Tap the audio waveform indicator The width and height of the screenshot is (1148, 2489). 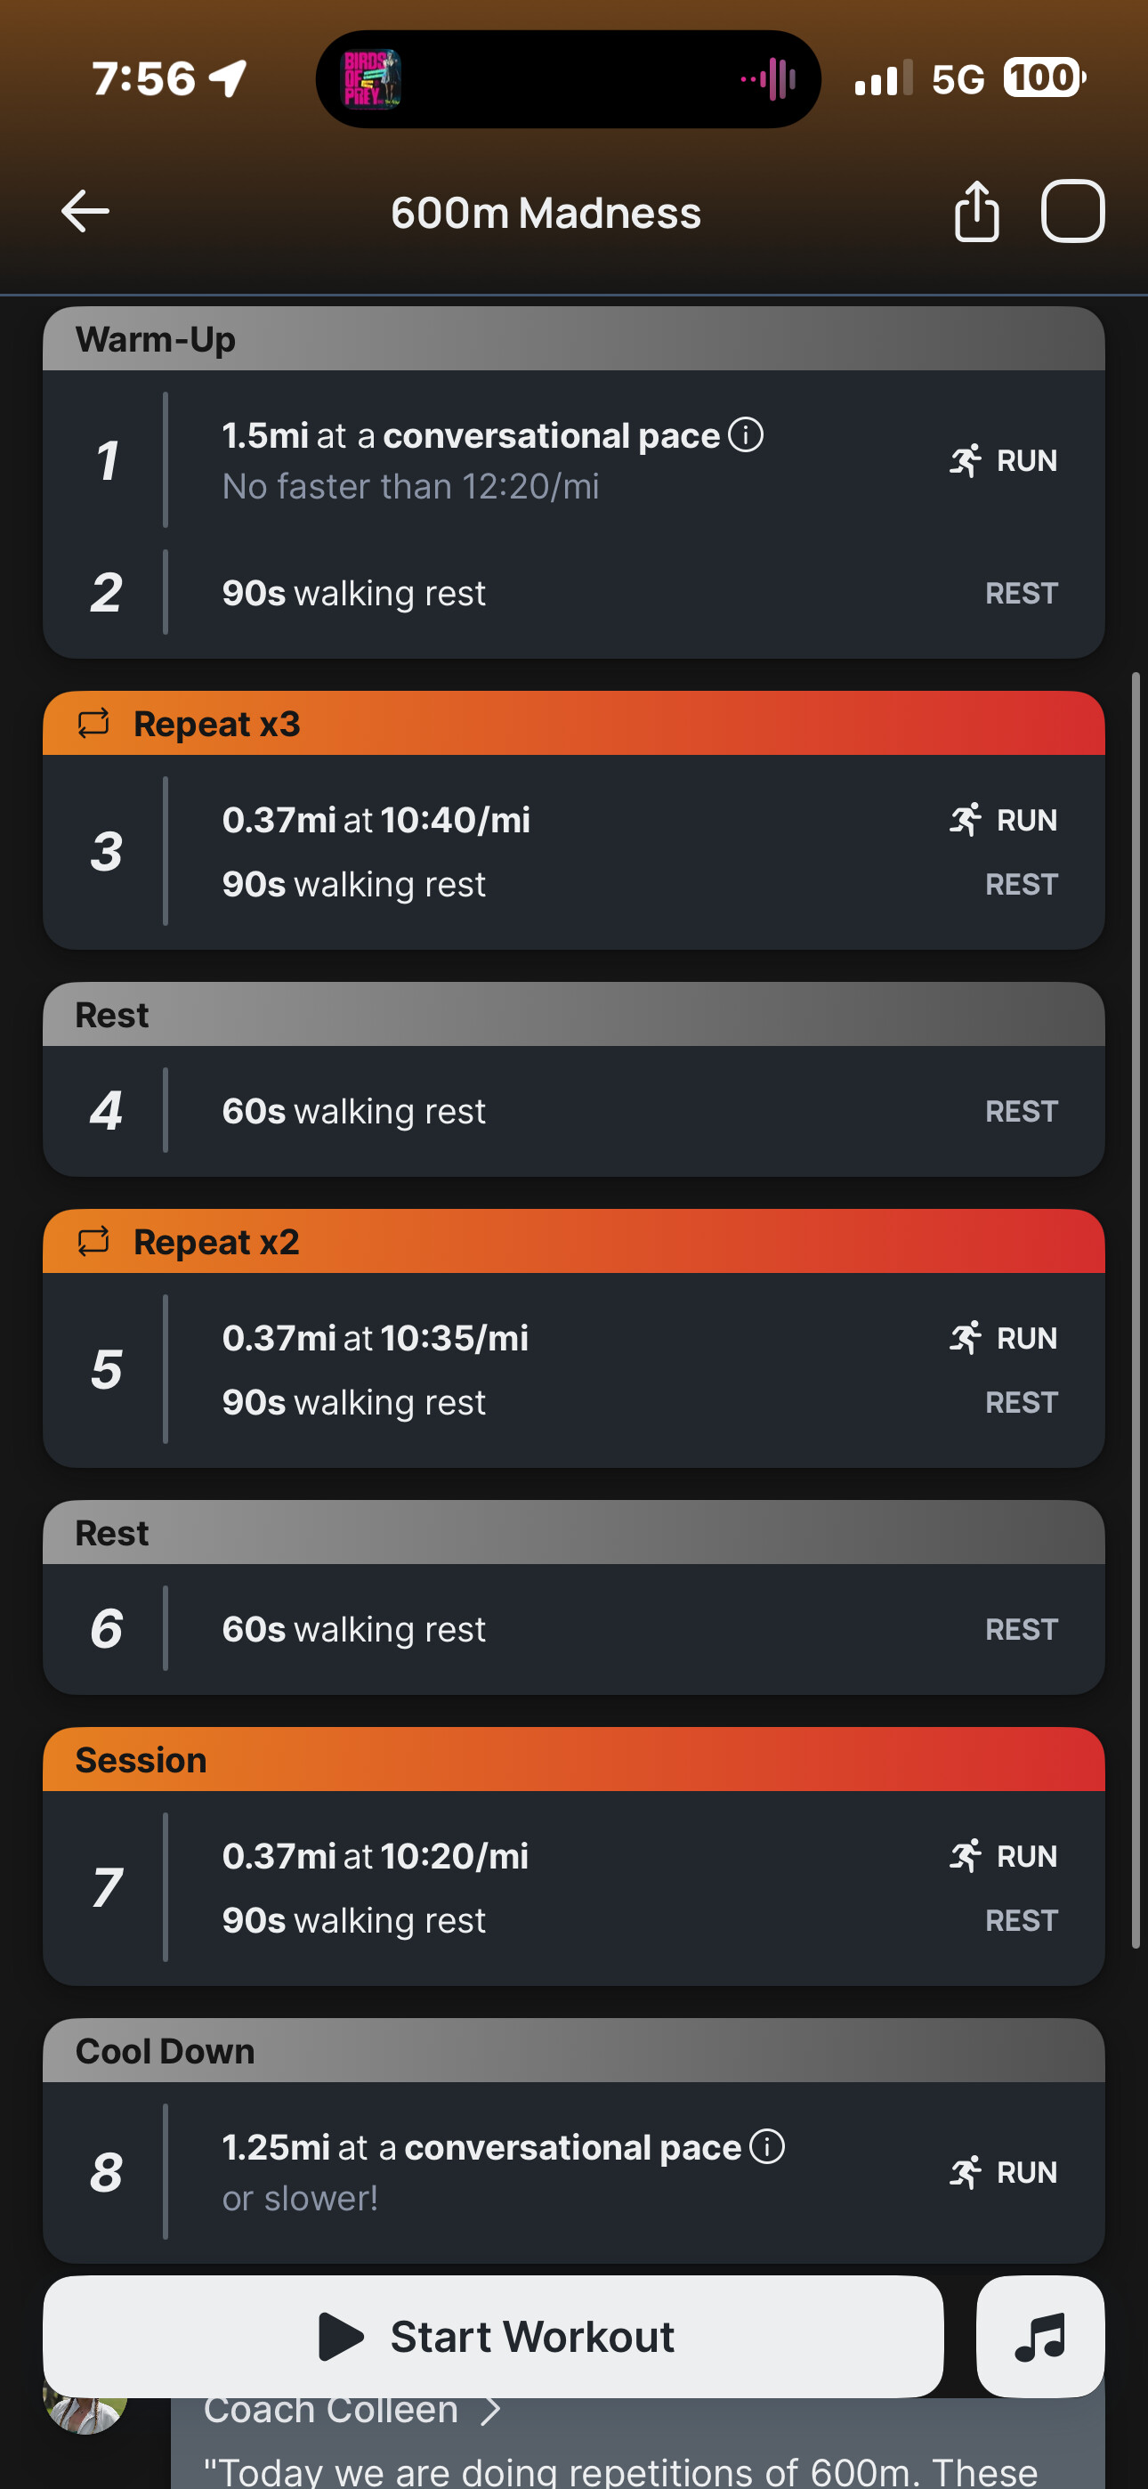point(769,79)
